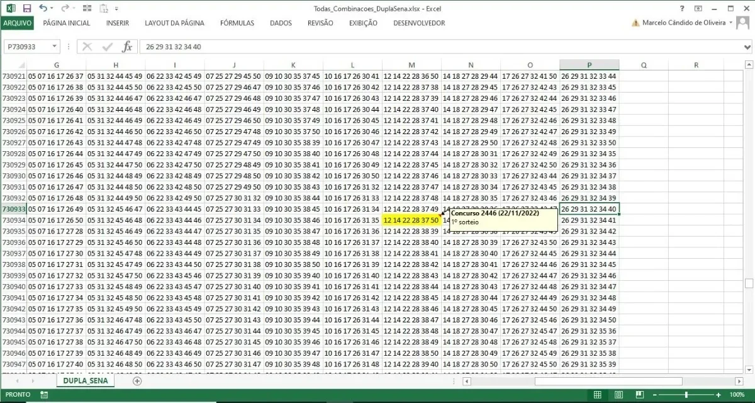The image size is (755, 403).
Task: Open the redo history dropdown arrow
Action: point(74,9)
